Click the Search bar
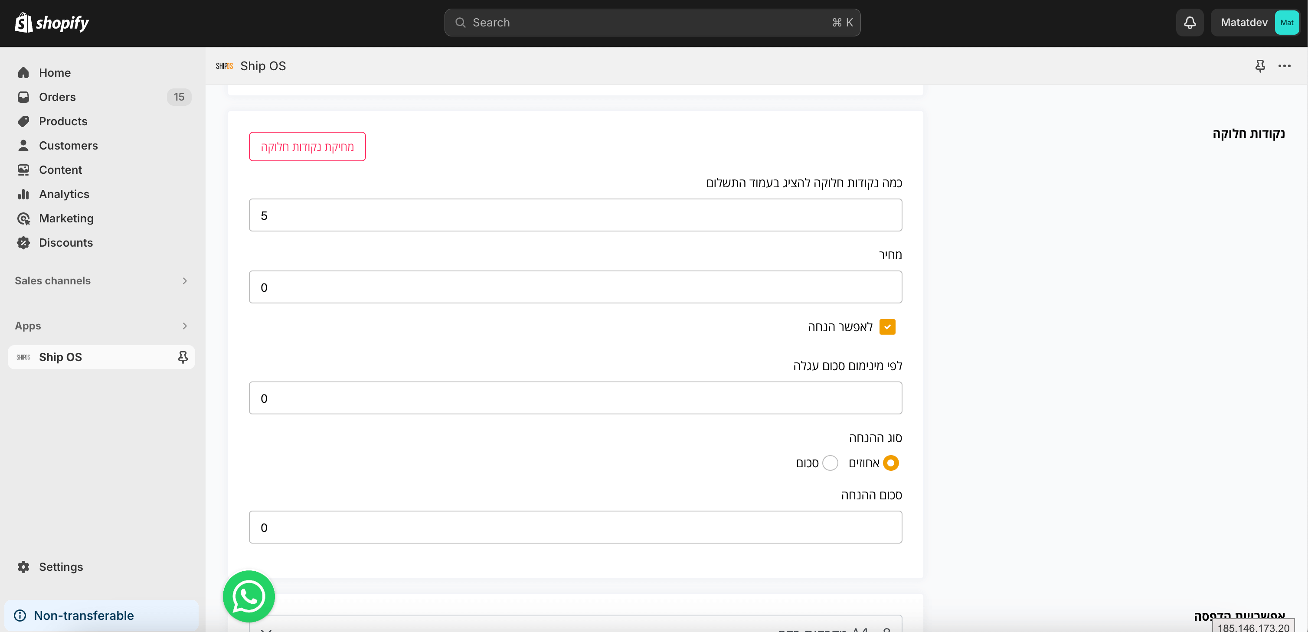The image size is (1308, 632). (x=652, y=23)
